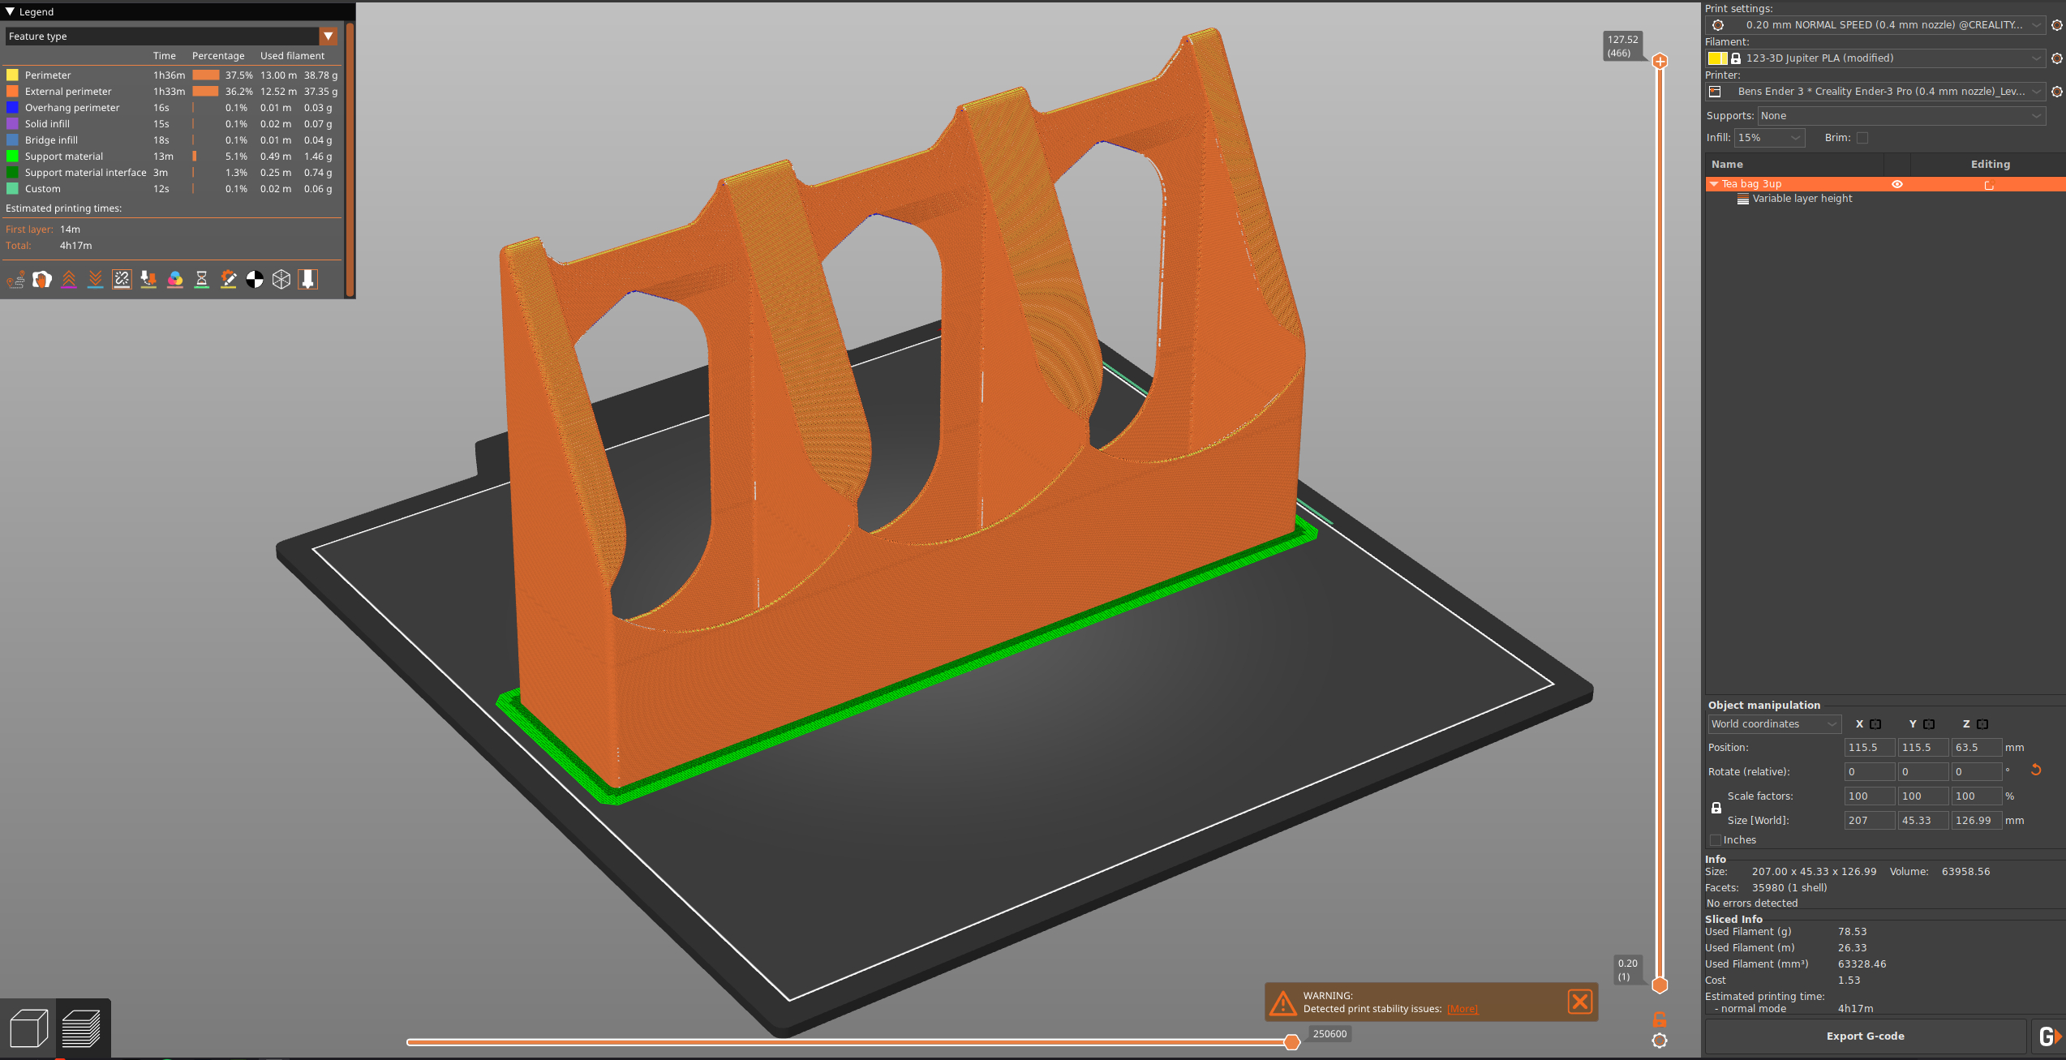Toggle X axis mirror button
Screen dimensions: 2066x1060
coord(1875,724)
